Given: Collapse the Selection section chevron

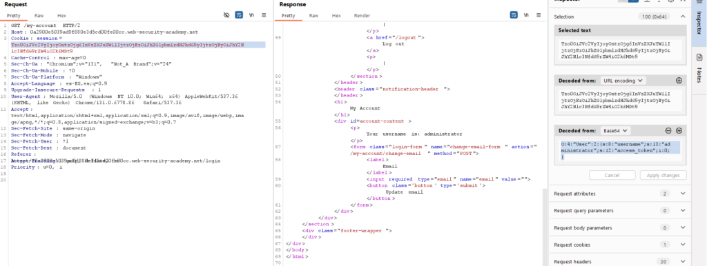Looking at the screenshot, I should pyautogui.click(x=683, y=17).
